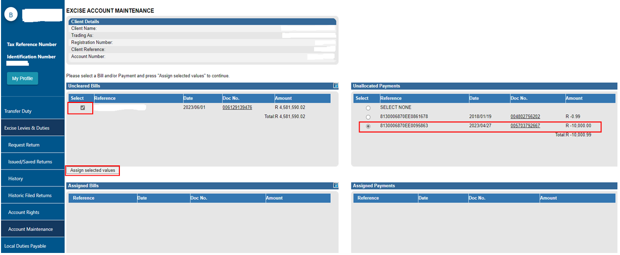Viewport: 620px width, 255px height.
Task: Open the My Profile button
Action: click(23, 78)
